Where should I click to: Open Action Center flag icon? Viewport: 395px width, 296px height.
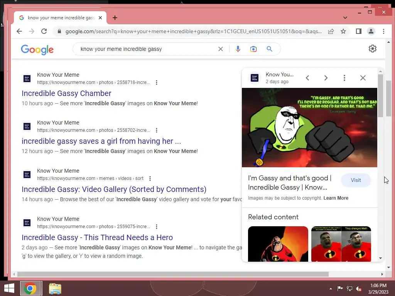click(x=340, y=288)
